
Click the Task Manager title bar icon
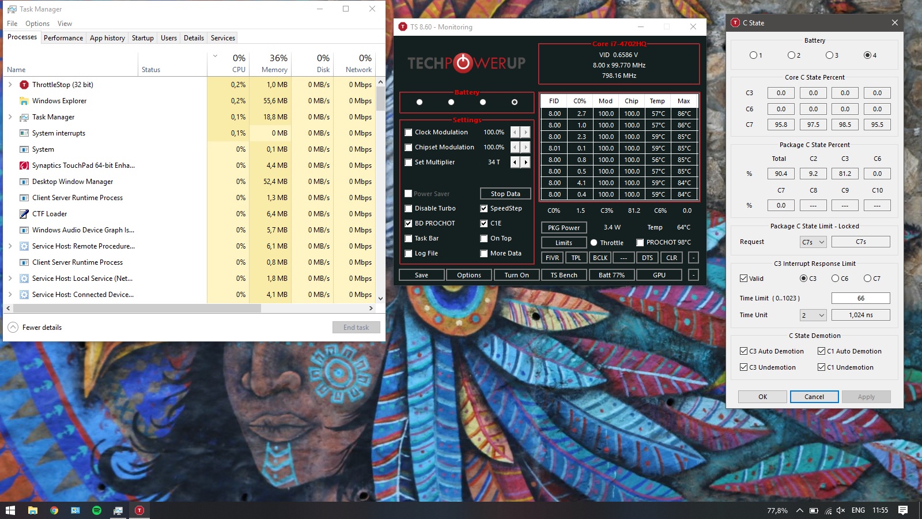(12, 9)
